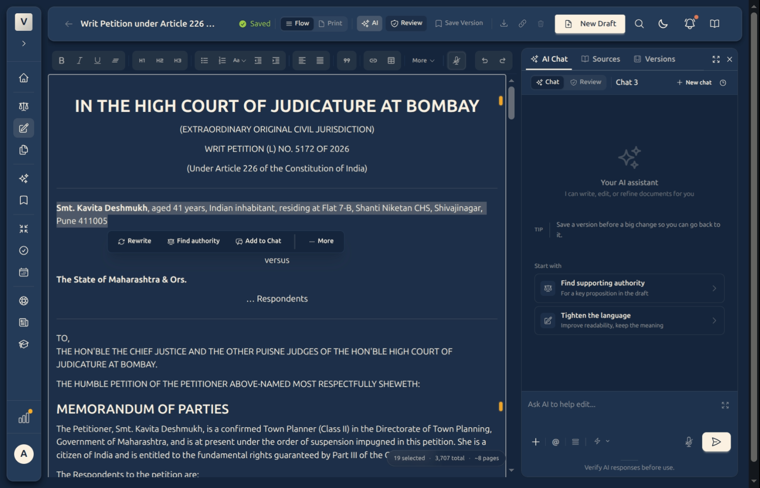Click Save Version
The image size is (760, 488).
click(459, 23)
